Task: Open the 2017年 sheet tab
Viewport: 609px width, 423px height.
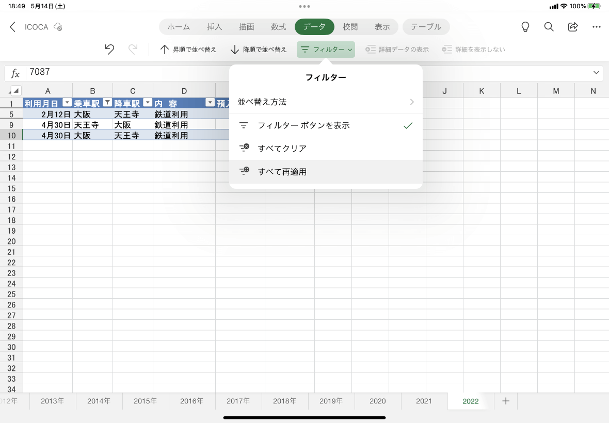Action: click(238, 401)
